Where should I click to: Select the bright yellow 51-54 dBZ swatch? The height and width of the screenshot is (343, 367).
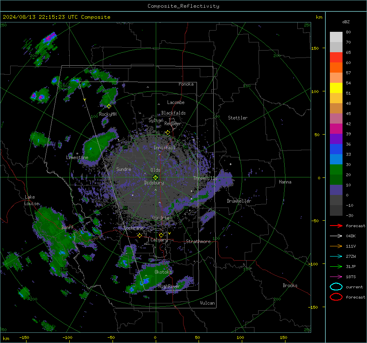pos(336,88)
